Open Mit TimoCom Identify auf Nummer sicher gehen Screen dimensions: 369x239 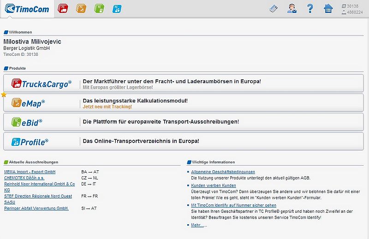click(234, 205)
